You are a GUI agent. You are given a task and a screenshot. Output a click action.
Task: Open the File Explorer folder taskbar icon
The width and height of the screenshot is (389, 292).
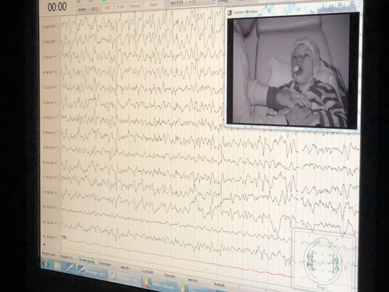tap(57, 266)
